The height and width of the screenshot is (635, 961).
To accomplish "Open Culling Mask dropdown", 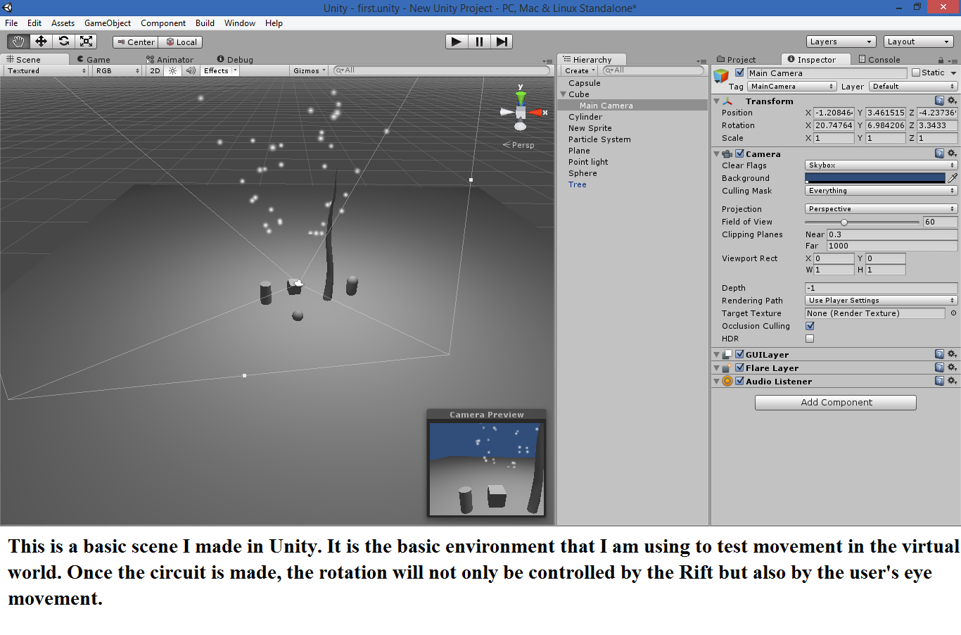I will [881, 191].
